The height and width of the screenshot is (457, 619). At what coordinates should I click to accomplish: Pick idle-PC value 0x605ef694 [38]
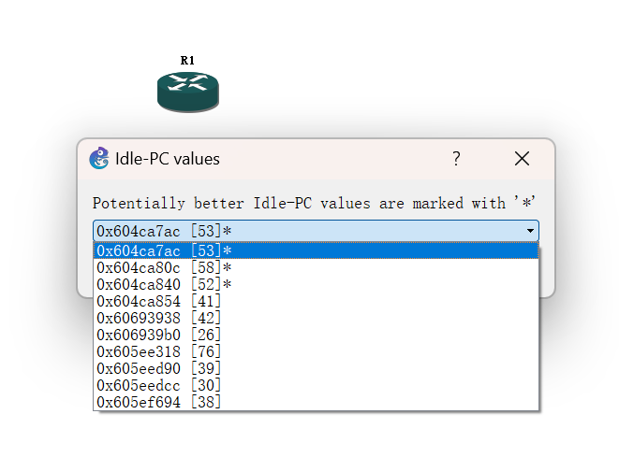(x=316, y=402)
